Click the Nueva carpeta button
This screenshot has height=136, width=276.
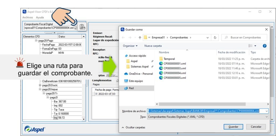click(153, 46)
